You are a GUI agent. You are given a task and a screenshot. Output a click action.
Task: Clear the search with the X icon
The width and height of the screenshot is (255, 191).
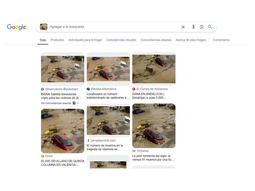(x=183, y=27)
